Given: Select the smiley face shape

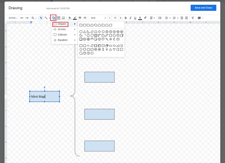Looking at the screenshot, I should pos(99,39).
